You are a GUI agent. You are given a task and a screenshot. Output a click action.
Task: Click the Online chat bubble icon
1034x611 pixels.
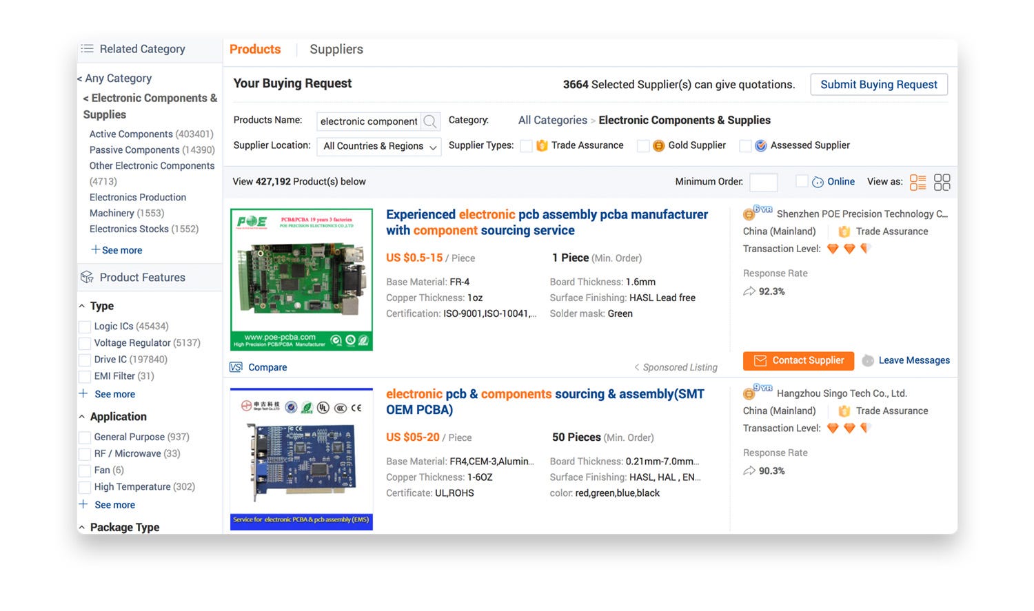click(818, 182)
